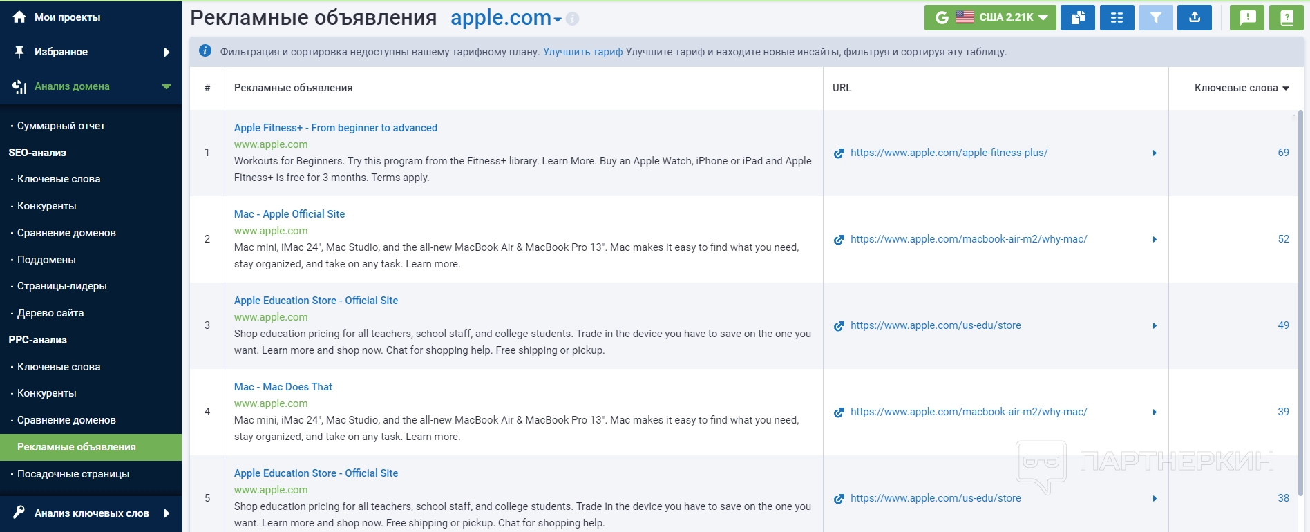
Task: Open the columns layout icon button
Action: click(x=1117, y=18)
